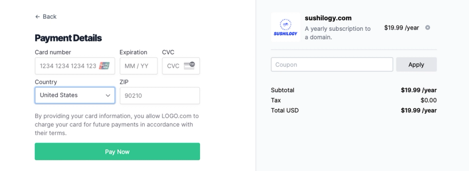This screenshot has height=171, width=469.
Task: Click the Payment Details heading
Action: [68, 38]
